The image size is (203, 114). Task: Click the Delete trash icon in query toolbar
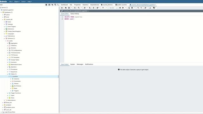point(94,8)
